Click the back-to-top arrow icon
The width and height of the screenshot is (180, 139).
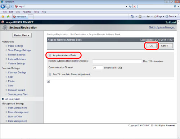tap(48, 81)
